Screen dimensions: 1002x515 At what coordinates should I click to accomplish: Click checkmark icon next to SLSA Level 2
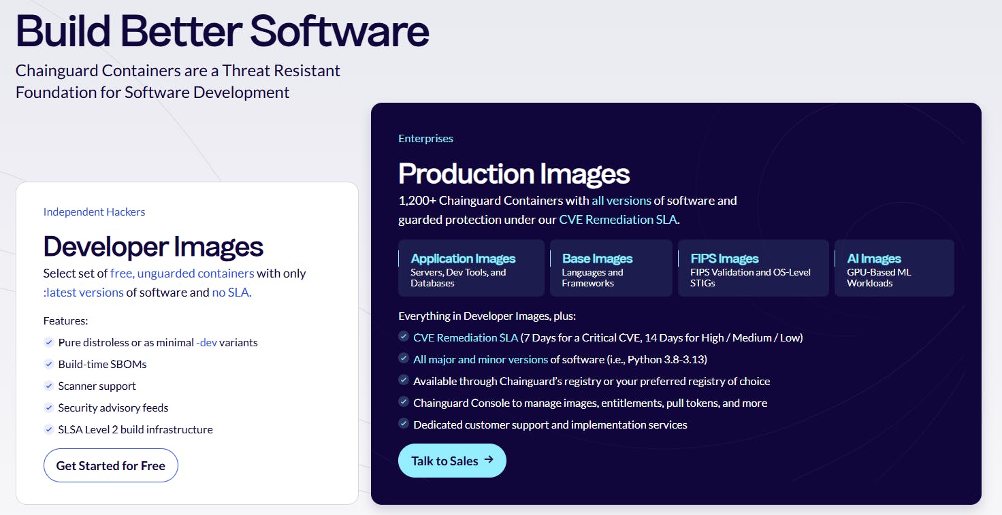click(49, 429)
